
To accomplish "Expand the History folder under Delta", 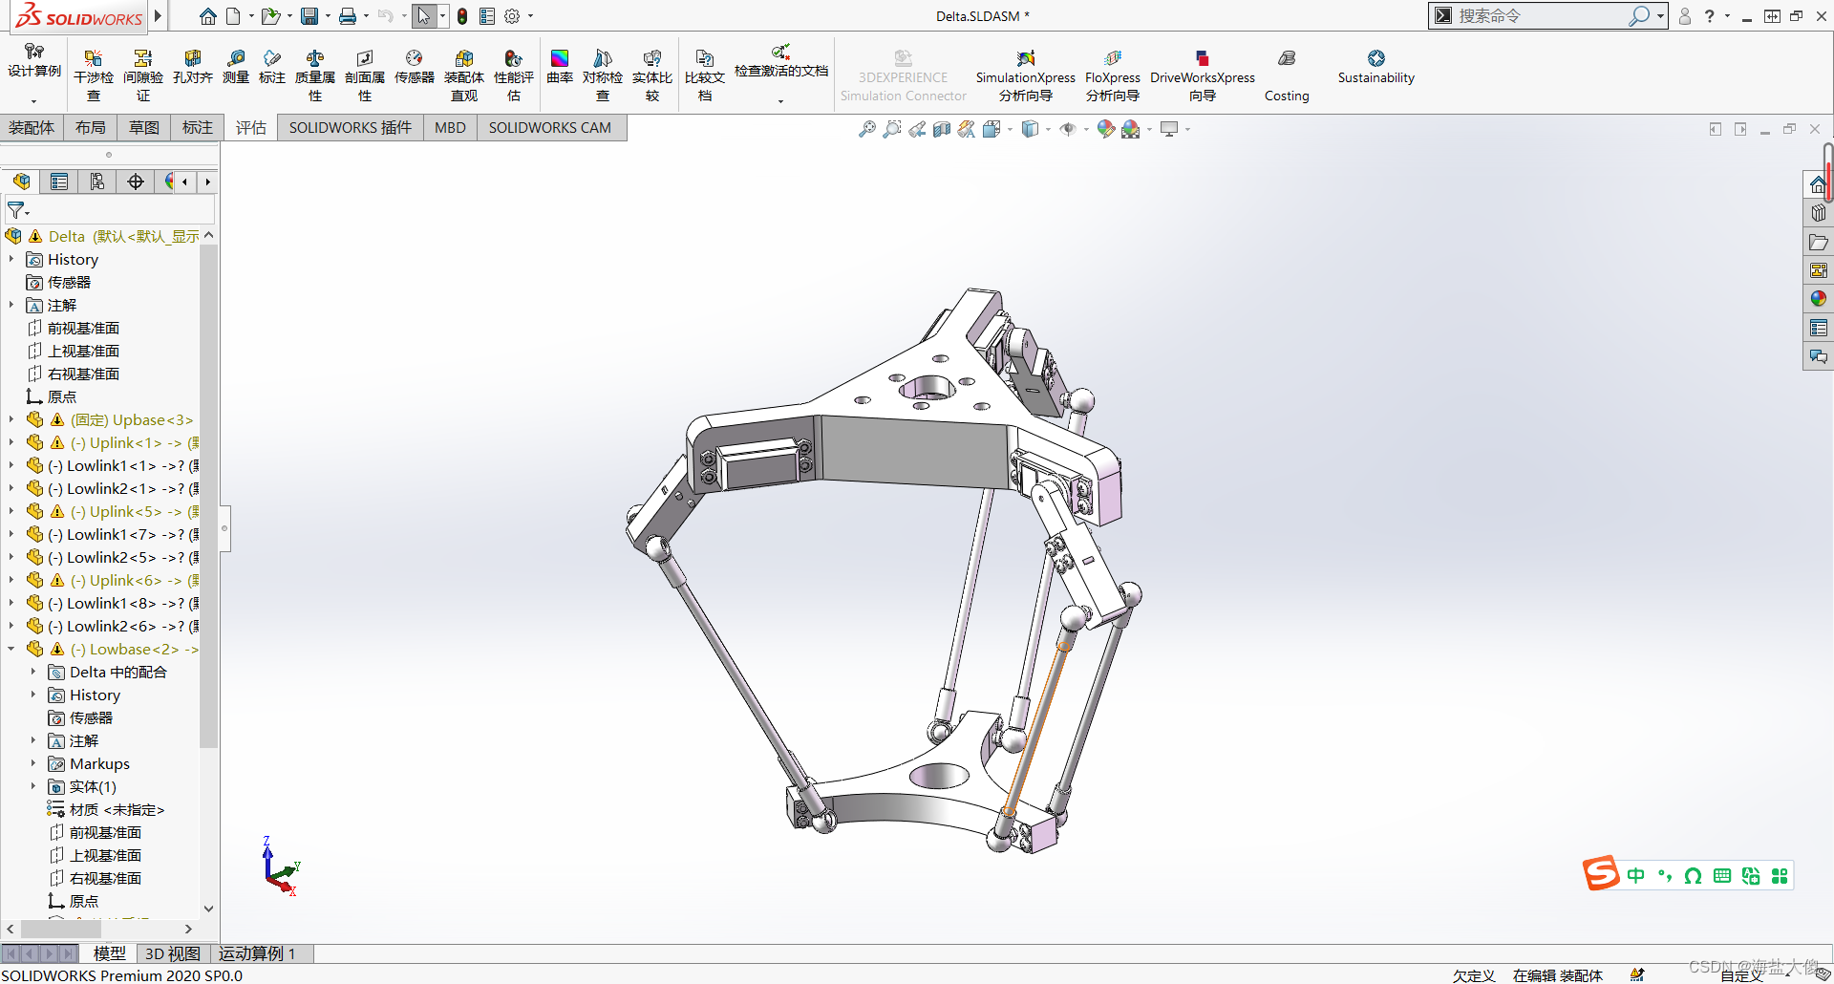I will pyautogui.click(x=11, y=259).
